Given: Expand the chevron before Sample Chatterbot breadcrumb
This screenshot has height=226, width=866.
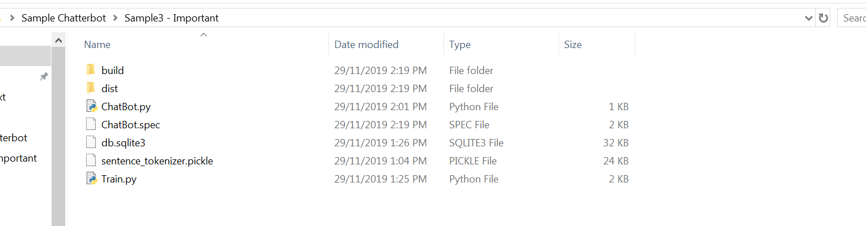Looking at the screenshot, I should 12,18.
